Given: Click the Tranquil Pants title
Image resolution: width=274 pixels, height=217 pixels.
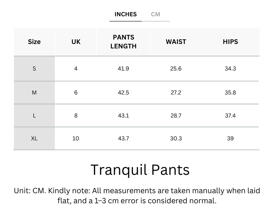Looking at the screenshot, I should (x=140, y=170).
